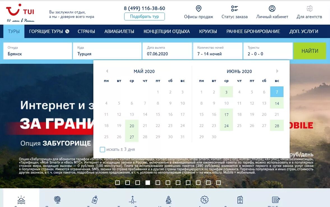Select the star price tag bottom icon

click(95, 200)
